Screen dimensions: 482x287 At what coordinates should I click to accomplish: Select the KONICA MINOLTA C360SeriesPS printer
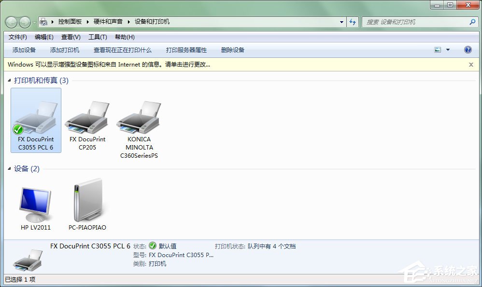tap(139, 116)
